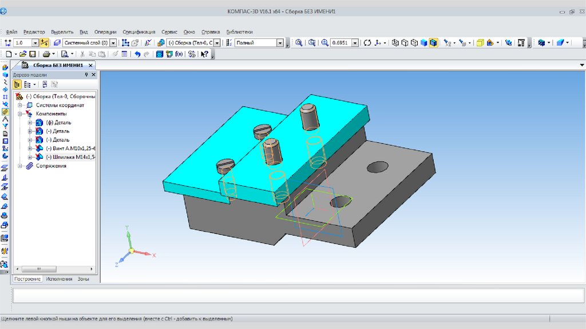The width and height of the screenshot is (586, 329).
Task: Click the Undo arrow icon
Action: 137,54
